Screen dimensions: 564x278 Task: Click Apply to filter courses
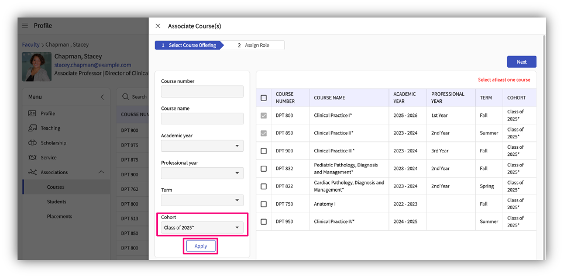[201, 246]
